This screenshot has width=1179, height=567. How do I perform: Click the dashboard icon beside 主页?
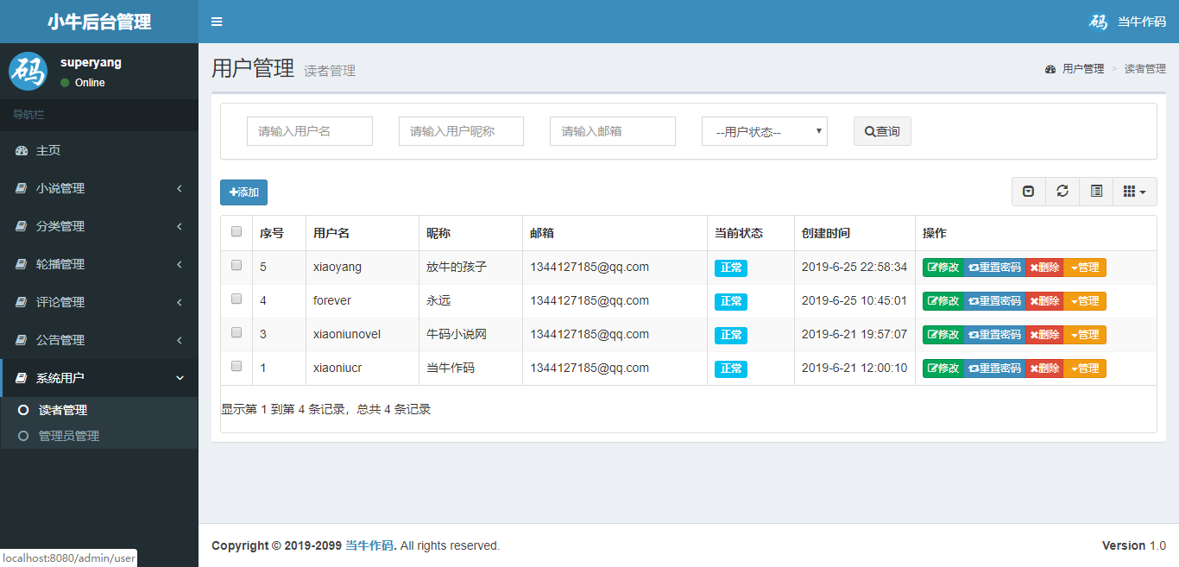(22, 150)
